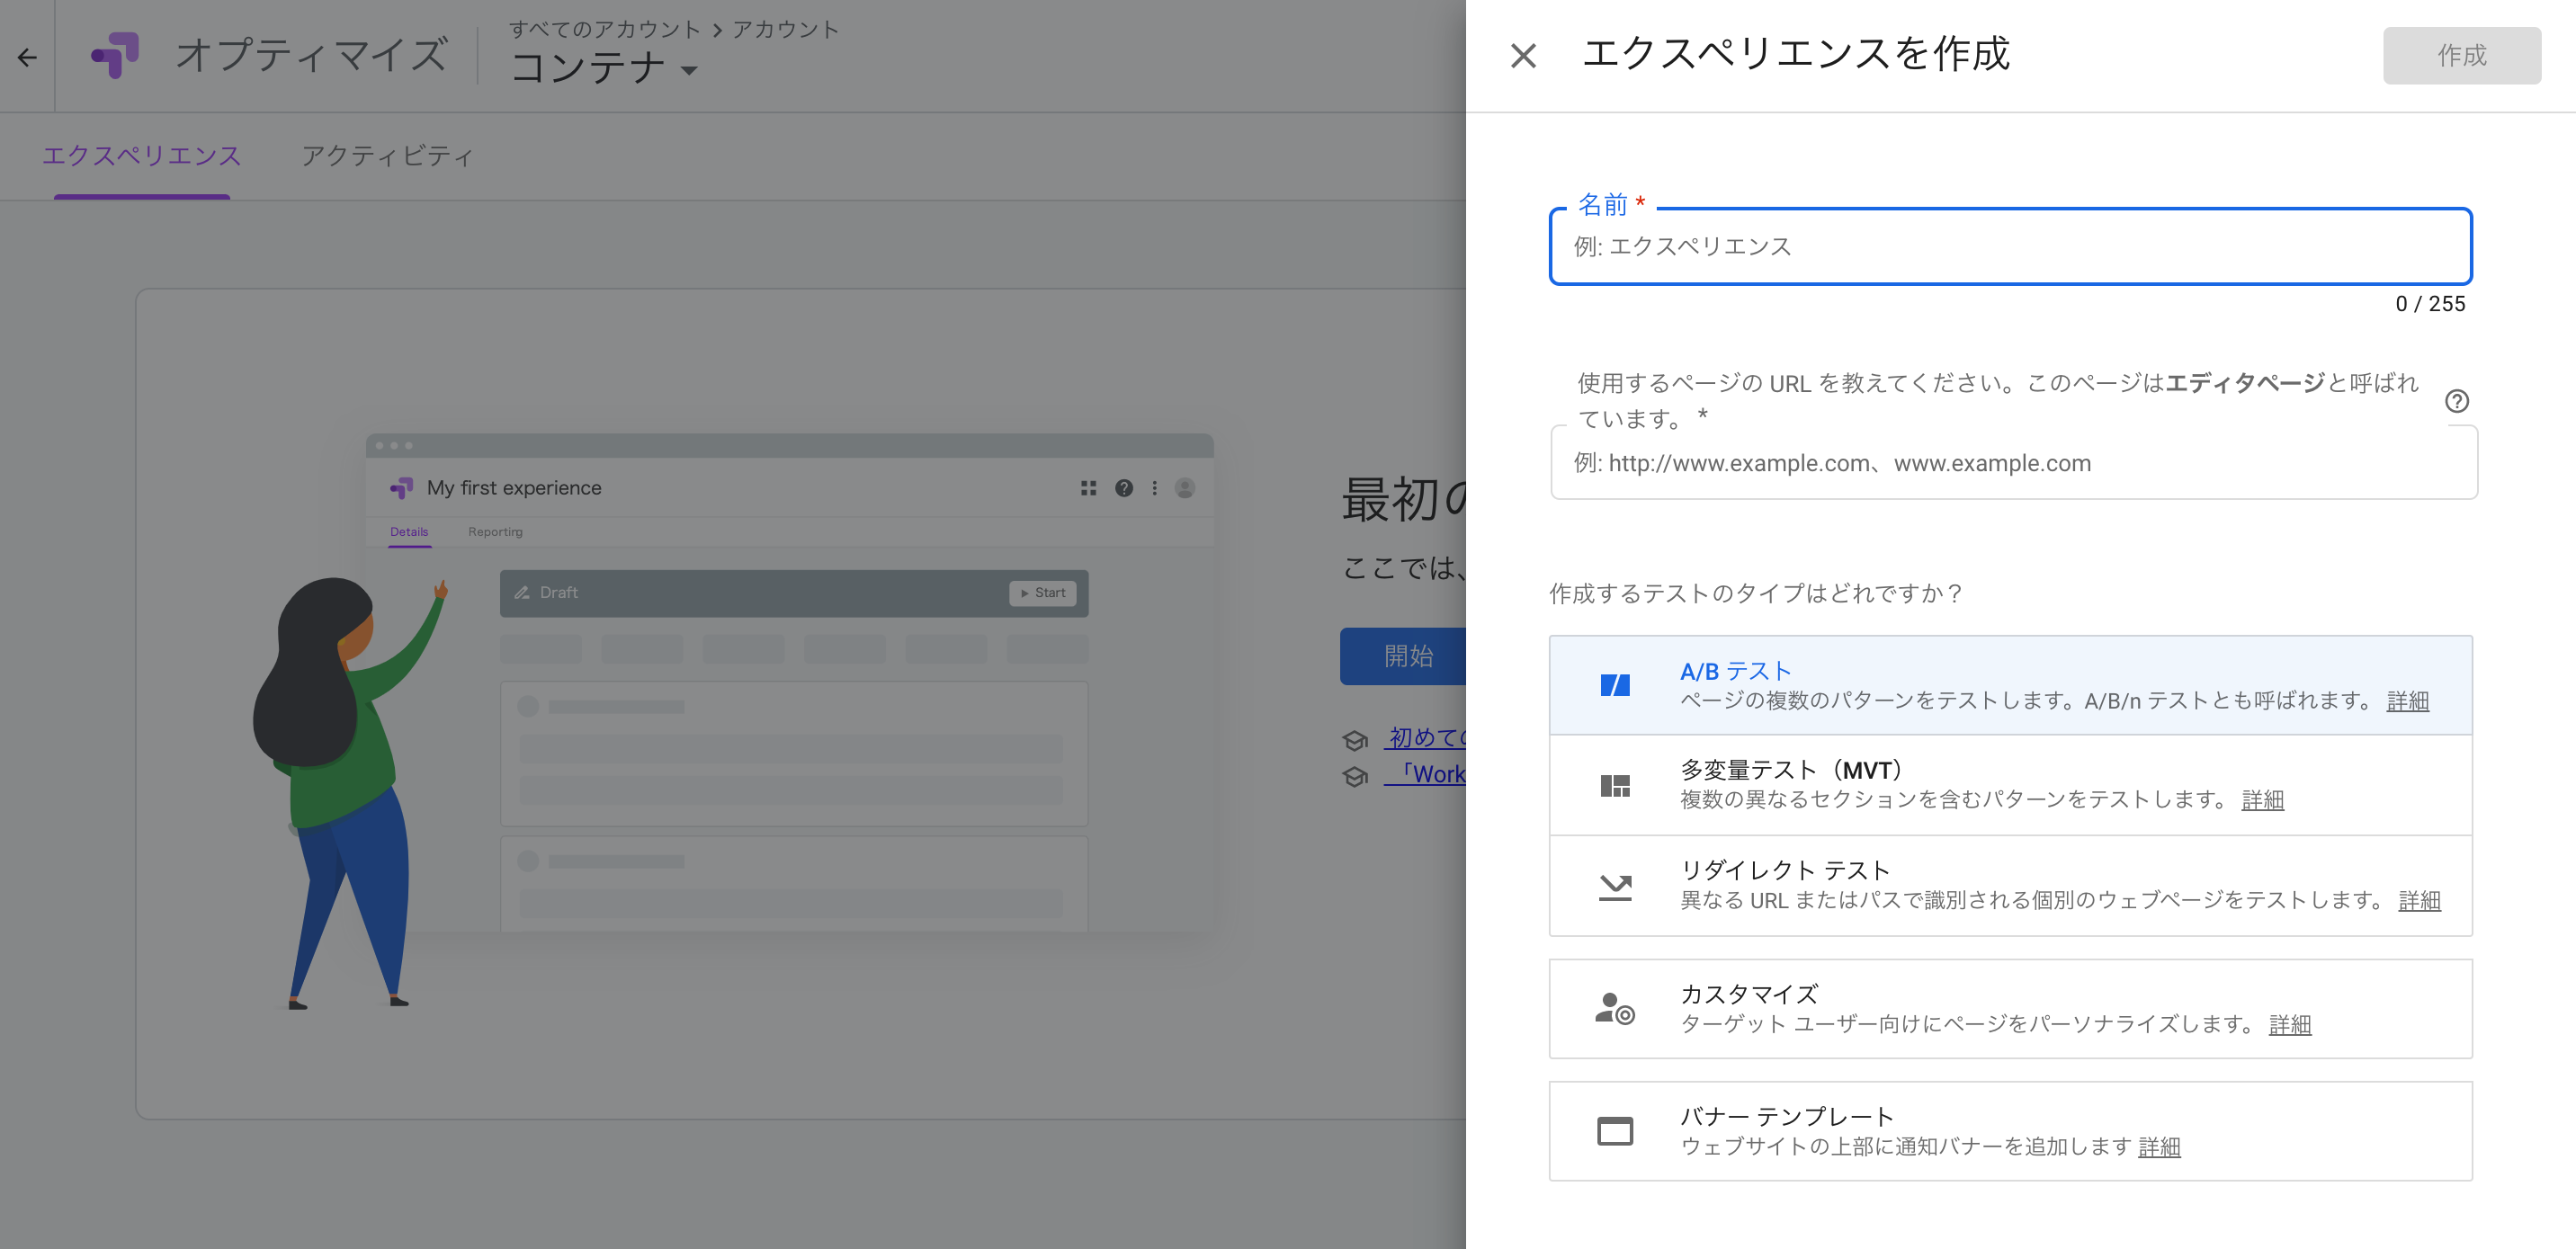Open help via the question mark icon
The width and height of the screenshot is (2576, 1249).
(2458, 401)
